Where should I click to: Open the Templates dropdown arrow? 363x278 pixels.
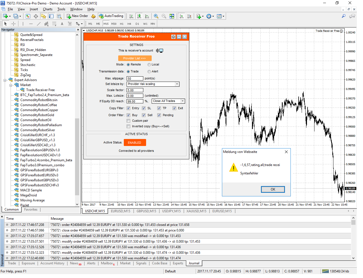(x=223, y=16)
